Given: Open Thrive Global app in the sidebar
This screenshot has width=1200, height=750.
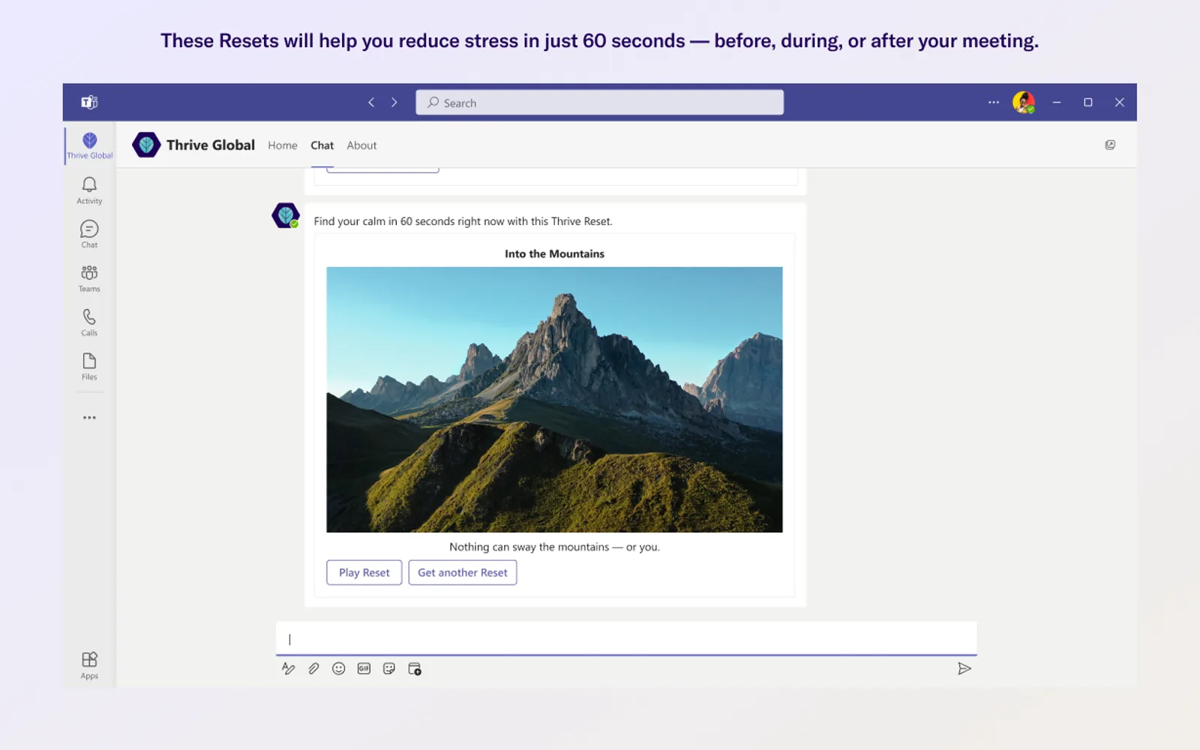Looking at the screenshot, I should tap(89, 145).
